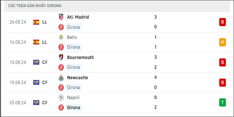Click the Napoli club crest
The height and width of the screenshot is (117, 234).
pyautogui.click(x=61, y=98)
